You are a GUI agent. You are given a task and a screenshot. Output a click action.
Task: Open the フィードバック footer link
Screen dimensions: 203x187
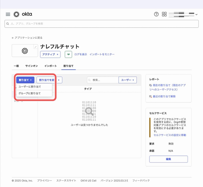(x=141, y=181)
